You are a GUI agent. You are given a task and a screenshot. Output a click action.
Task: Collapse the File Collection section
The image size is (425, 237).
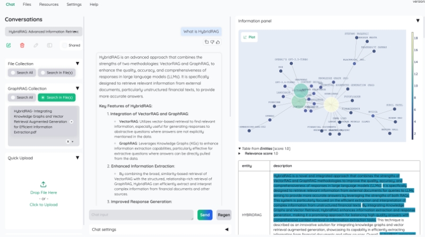point(77,64)
